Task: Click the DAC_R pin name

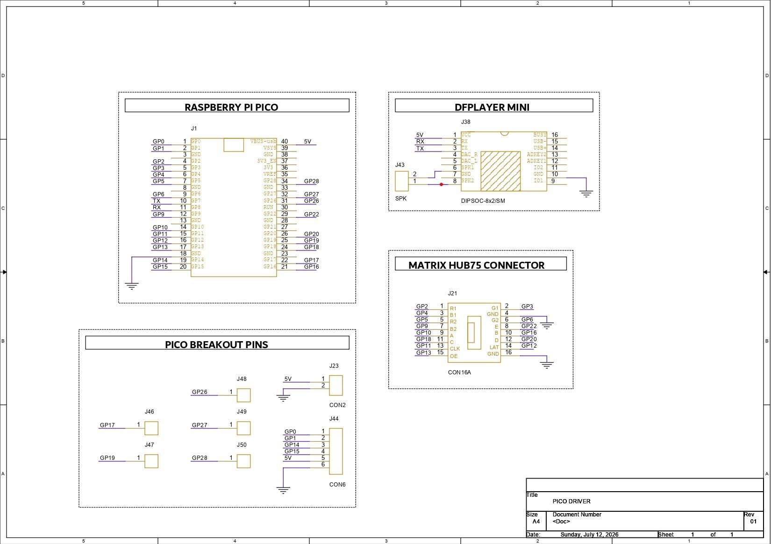Action: point(469,154)
